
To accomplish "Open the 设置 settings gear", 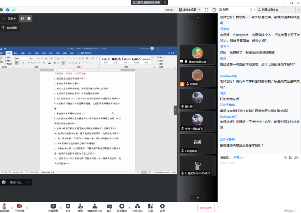I will pyautogui.click(x=162, y=207).
